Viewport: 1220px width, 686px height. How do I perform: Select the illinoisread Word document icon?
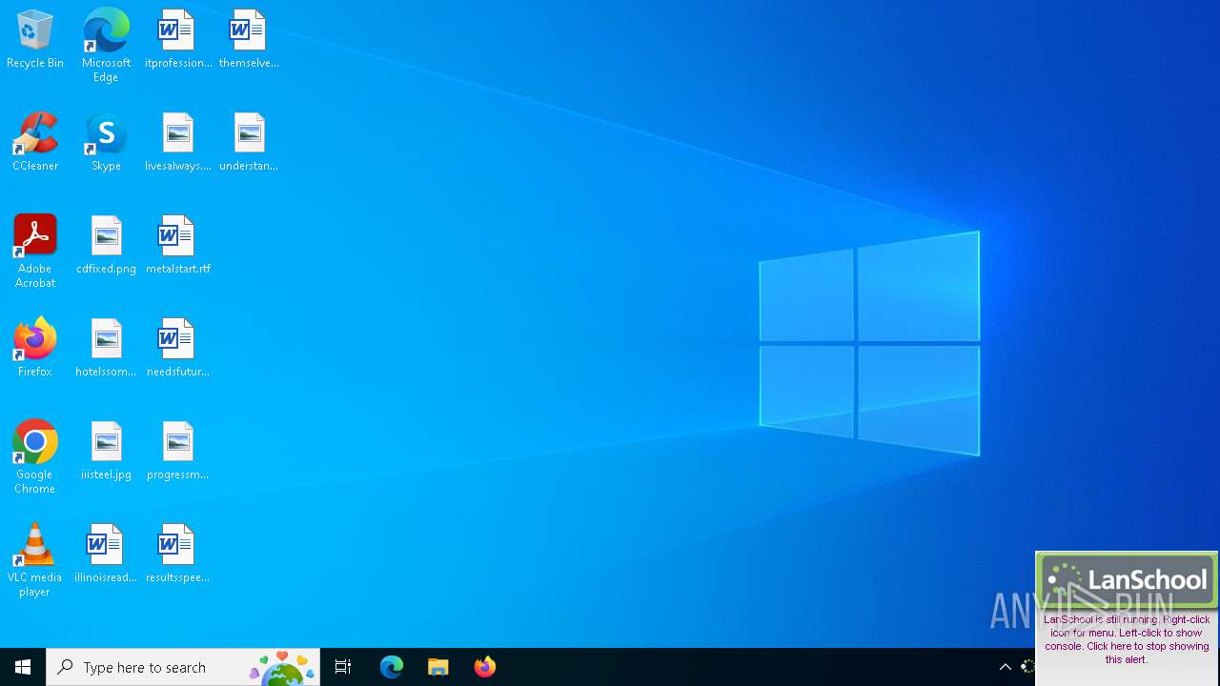106,555
